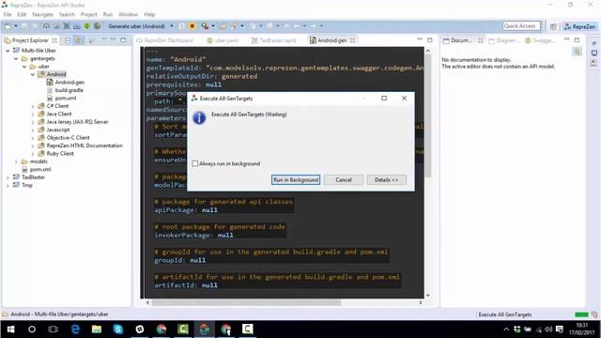This screenshot has height=338, width=601.
Task: Maximize the Documentation view panel
Action: pos(577,39)
